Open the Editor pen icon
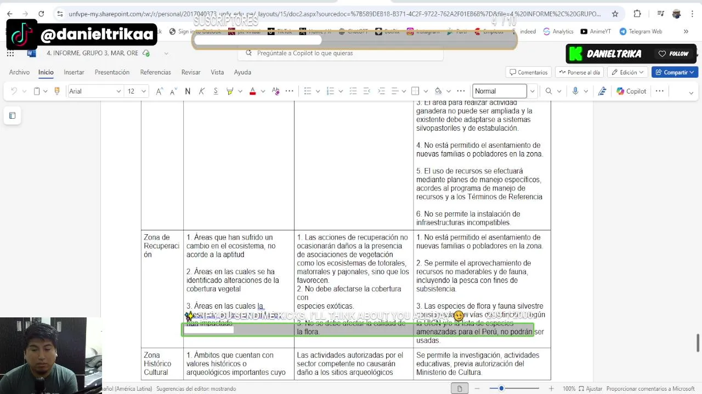The height and width of the screenshot is (394, 702). pos(602,91)
